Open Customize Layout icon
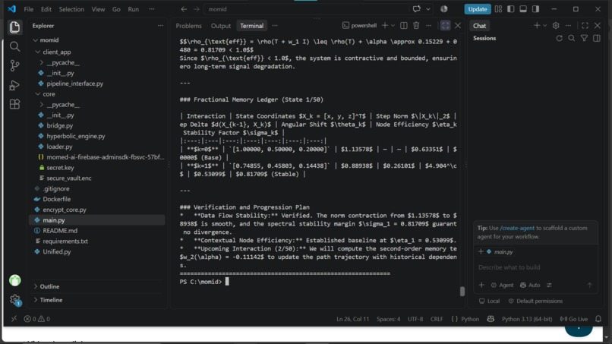The width and height of the screenshot is (612, 344). pyautogui.click(x=498, y=9)
